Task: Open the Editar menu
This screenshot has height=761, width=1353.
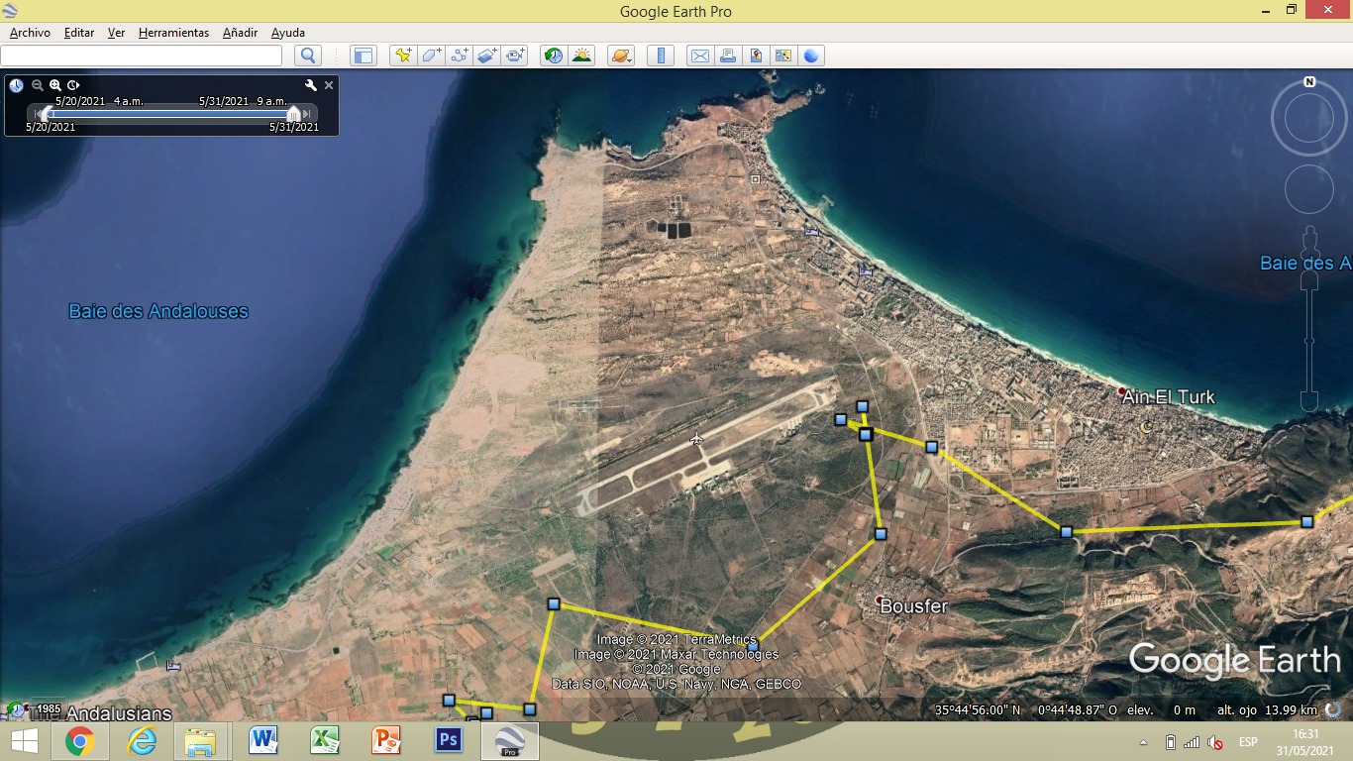Action: pyautogui.click(x=79, y=33)
